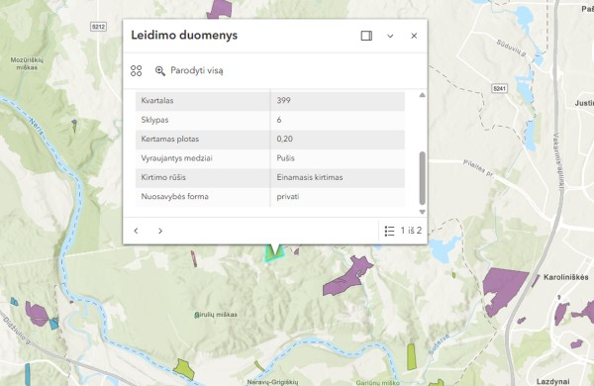Image resolution: width=594 pixels, height=386 pixels.
Task: Select the value 399
Action: (x=283, y=100)
